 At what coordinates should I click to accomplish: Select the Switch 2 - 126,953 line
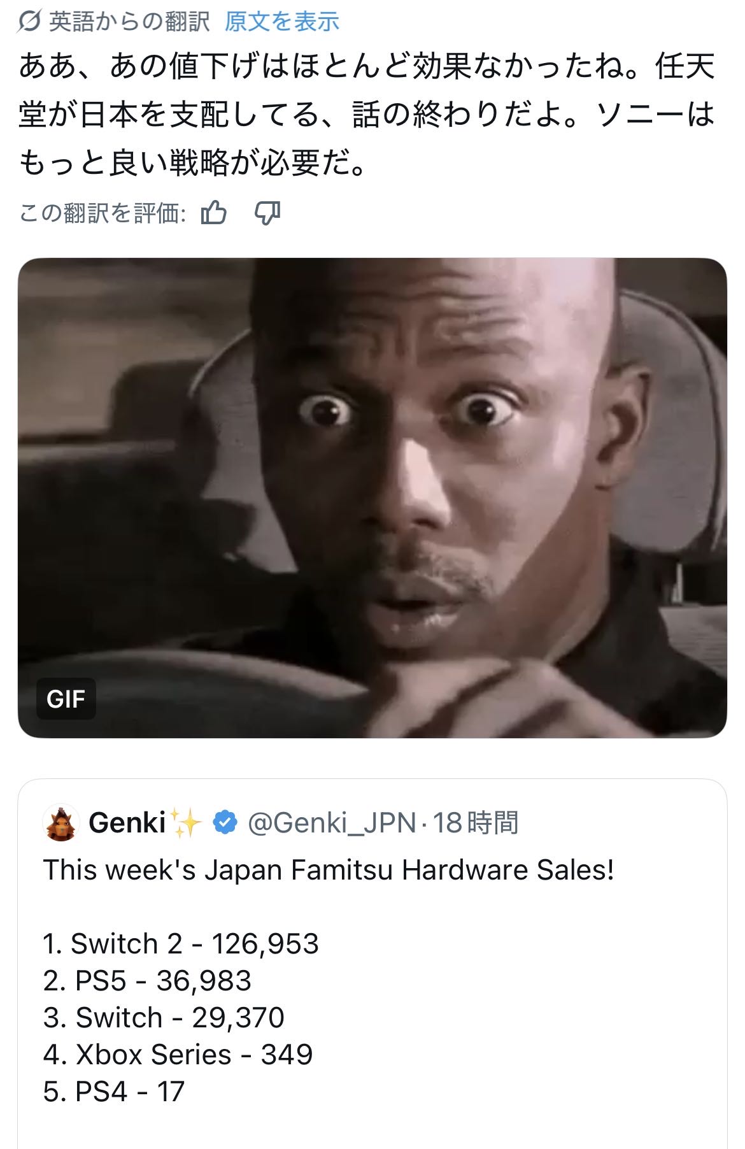pyautogui.click(x=181, y=943)
